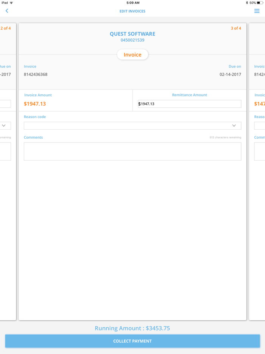This screenshot has height=354, width=265.
Task: Open the hamburger menu icon
Action: pyautogui.click(x=257, y=11)
